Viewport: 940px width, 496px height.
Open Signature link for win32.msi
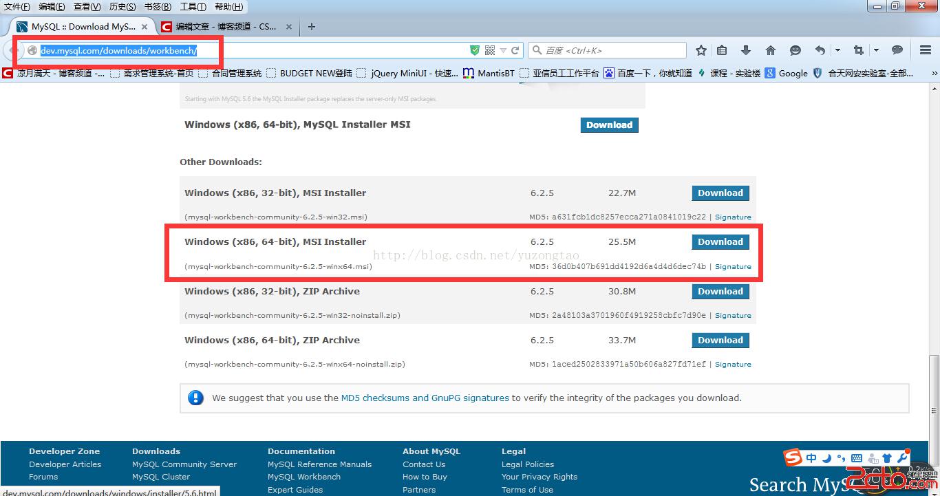click(733, 217)
